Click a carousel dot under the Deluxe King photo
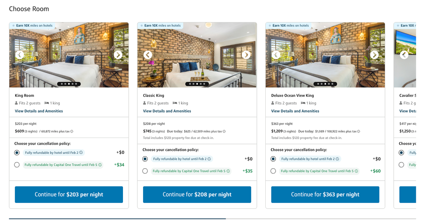Image resolution: width=424 pixels, height=224 pixels. tap(325, 84)
